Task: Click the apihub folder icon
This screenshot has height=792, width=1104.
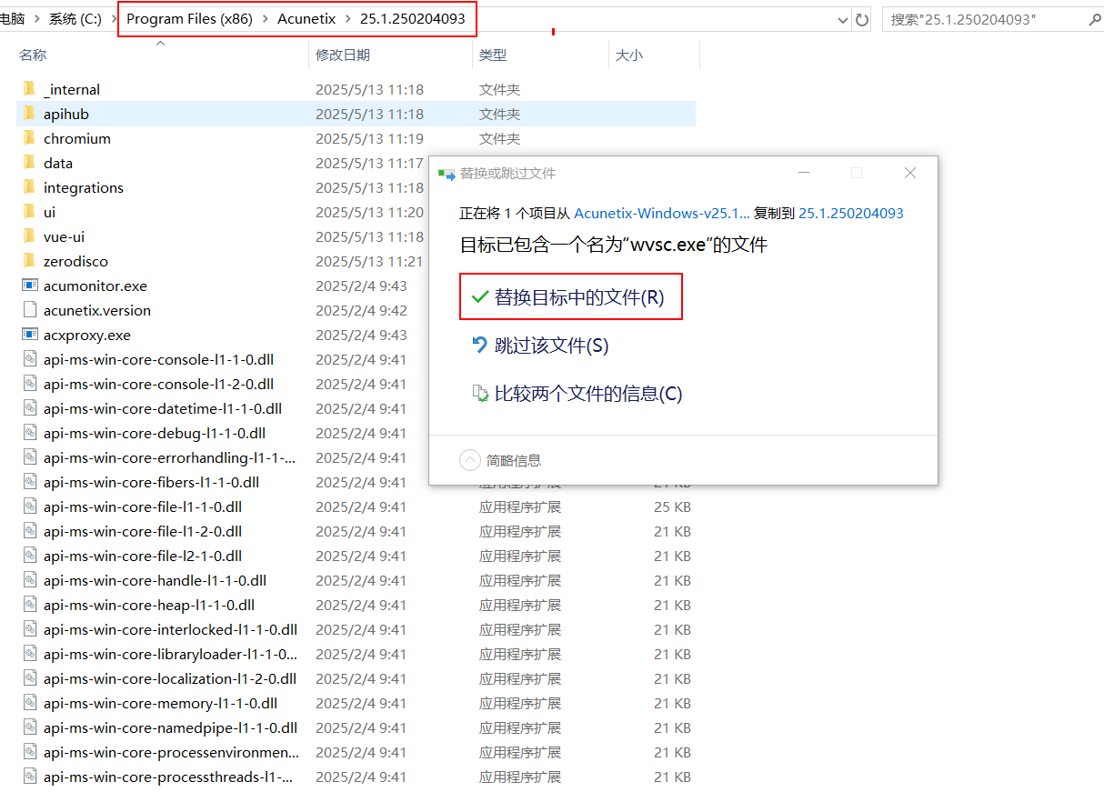Action: tap(29, 114)
